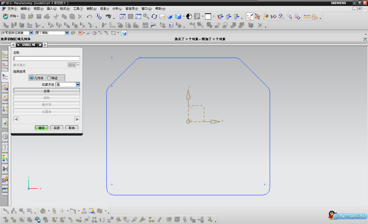This screenshot has height=224, width=368.
Task: Click the 后退 Back button
Action: coord(57,128)
